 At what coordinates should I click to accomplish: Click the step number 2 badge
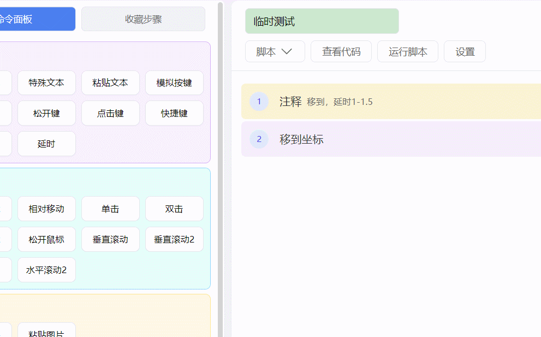coord(259,139)
